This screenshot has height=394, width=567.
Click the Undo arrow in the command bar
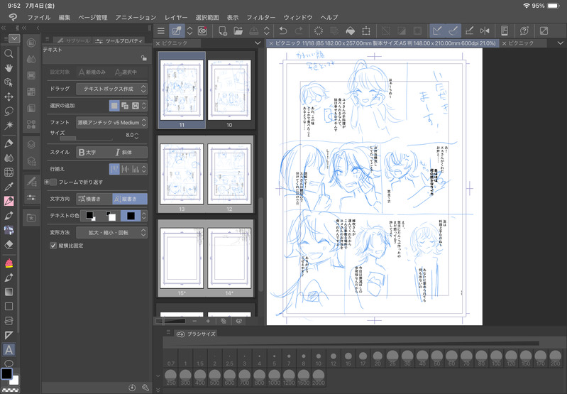283,31
